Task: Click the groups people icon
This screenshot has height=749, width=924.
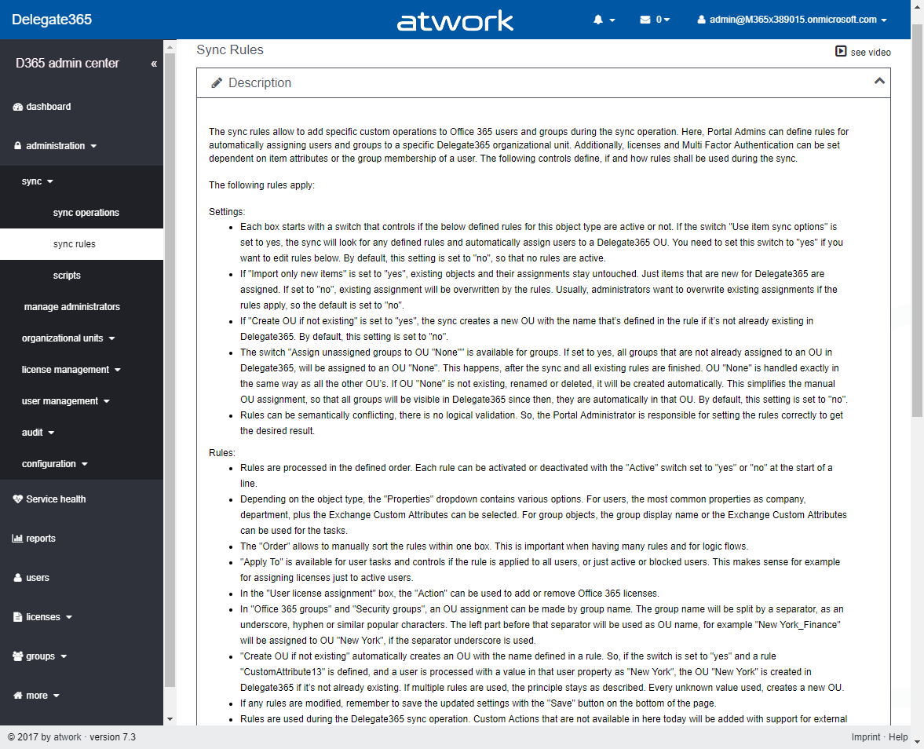Action: 18,656
